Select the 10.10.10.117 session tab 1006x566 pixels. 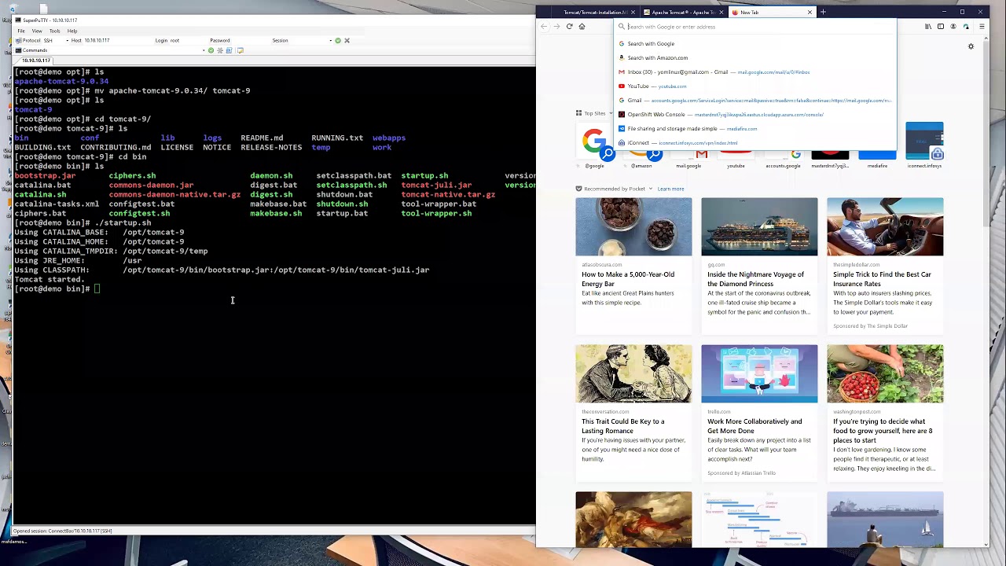point(35,61)
